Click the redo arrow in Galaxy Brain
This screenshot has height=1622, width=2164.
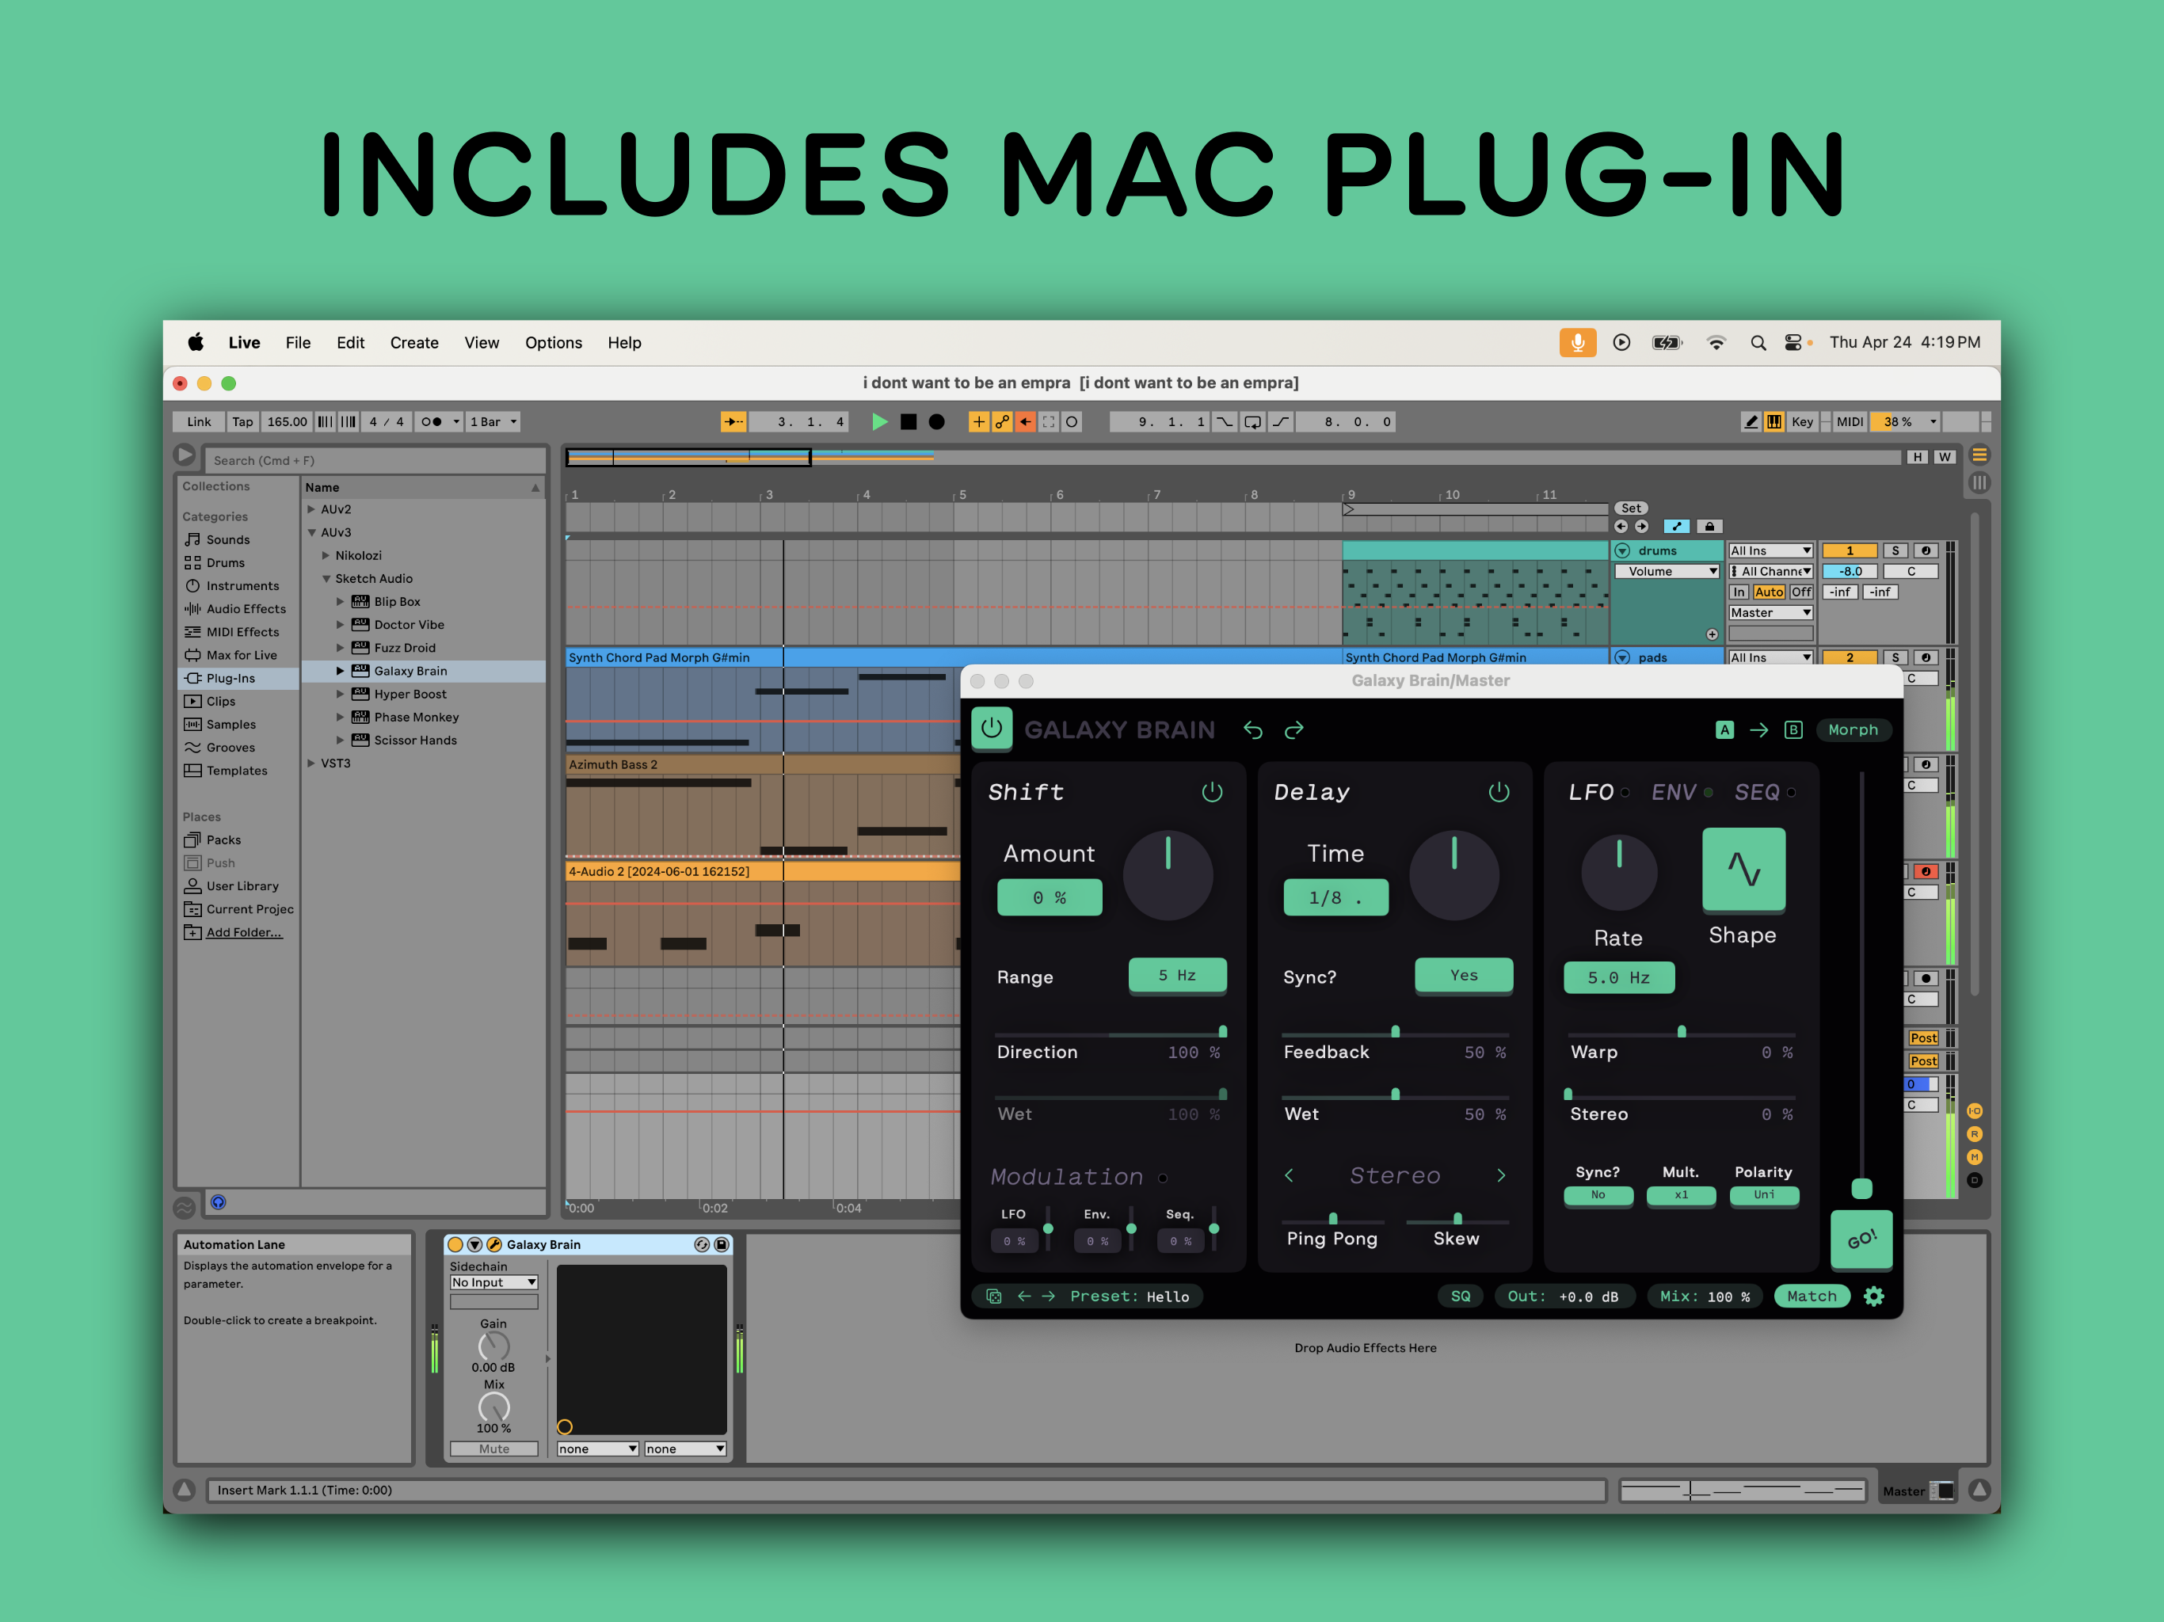click(x=1293, y=729)
